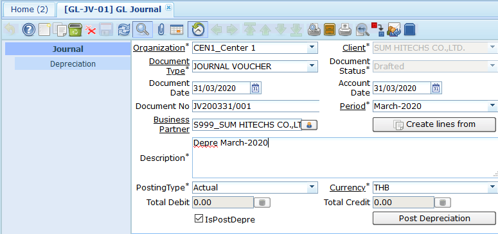Screen dimensions: 498x234
Task: Create a new record with the blank page icon
Action: tap(44, 29)
